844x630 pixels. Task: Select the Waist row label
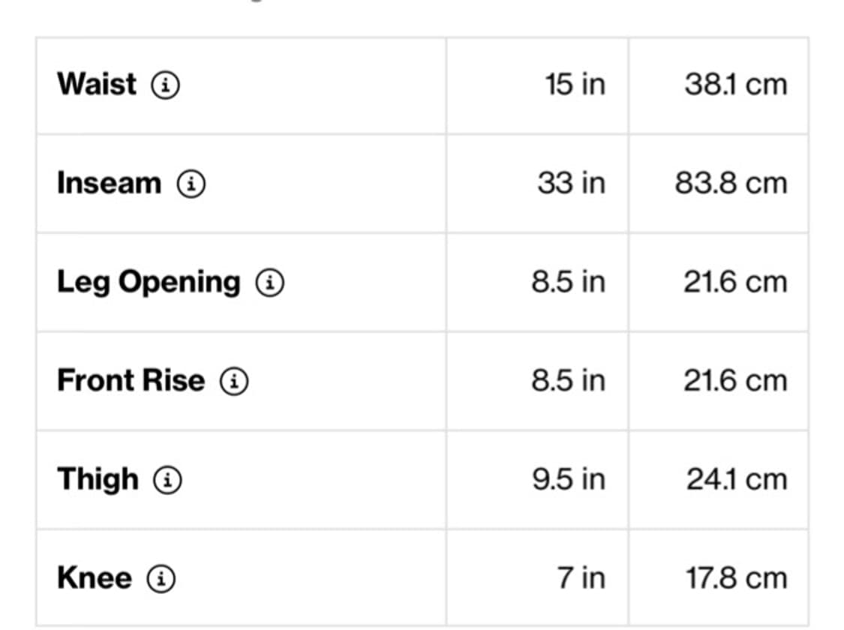coord(97,84)
